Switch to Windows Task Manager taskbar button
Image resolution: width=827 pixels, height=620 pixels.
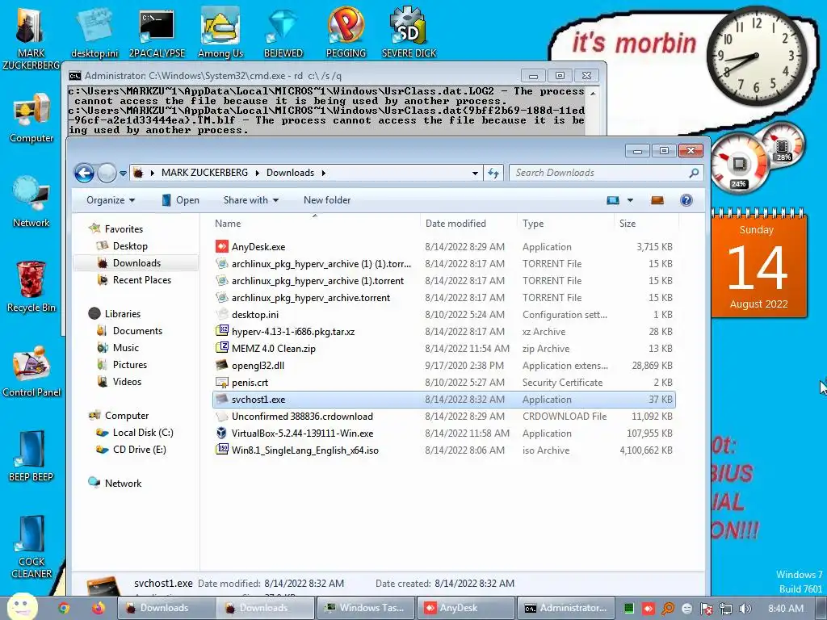coord(365,608)
